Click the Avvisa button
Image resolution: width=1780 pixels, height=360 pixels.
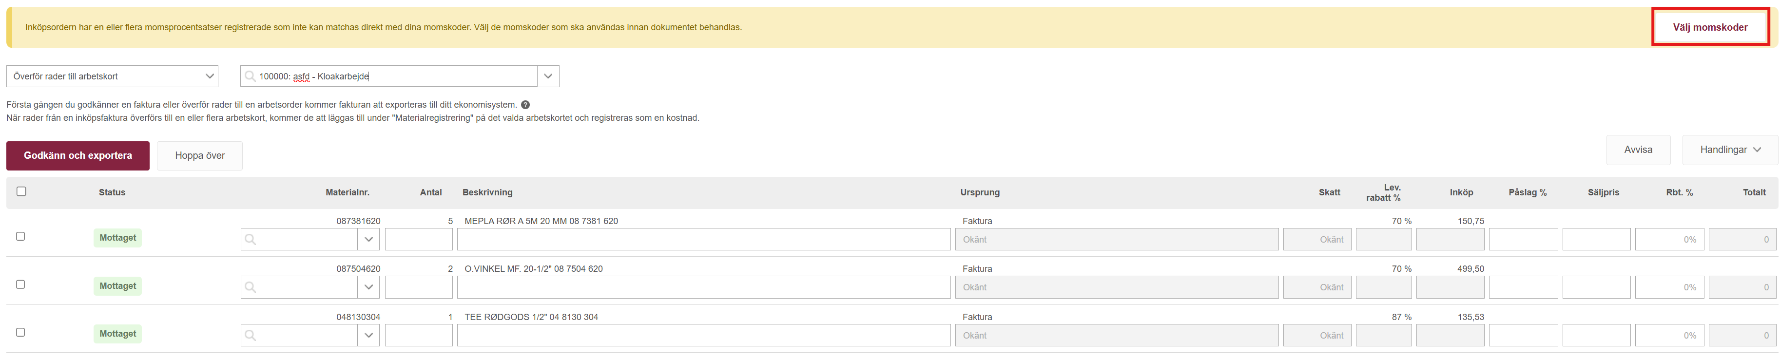point(1638,149)
